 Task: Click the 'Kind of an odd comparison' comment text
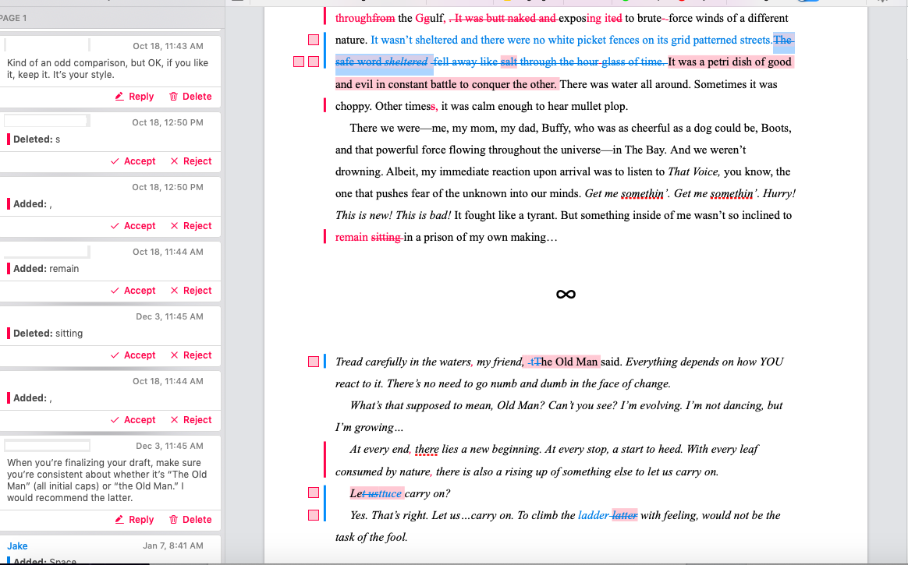coord(108,69)
